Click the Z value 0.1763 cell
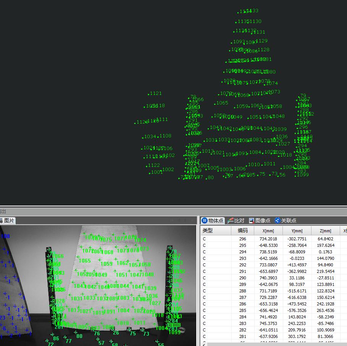 tap(325, 252)
